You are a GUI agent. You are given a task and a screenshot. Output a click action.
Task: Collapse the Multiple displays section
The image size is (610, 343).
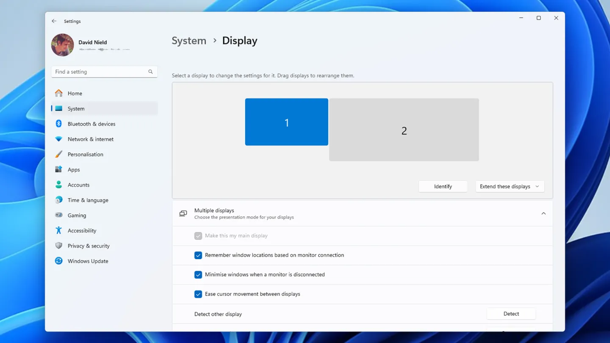point(543,214)
